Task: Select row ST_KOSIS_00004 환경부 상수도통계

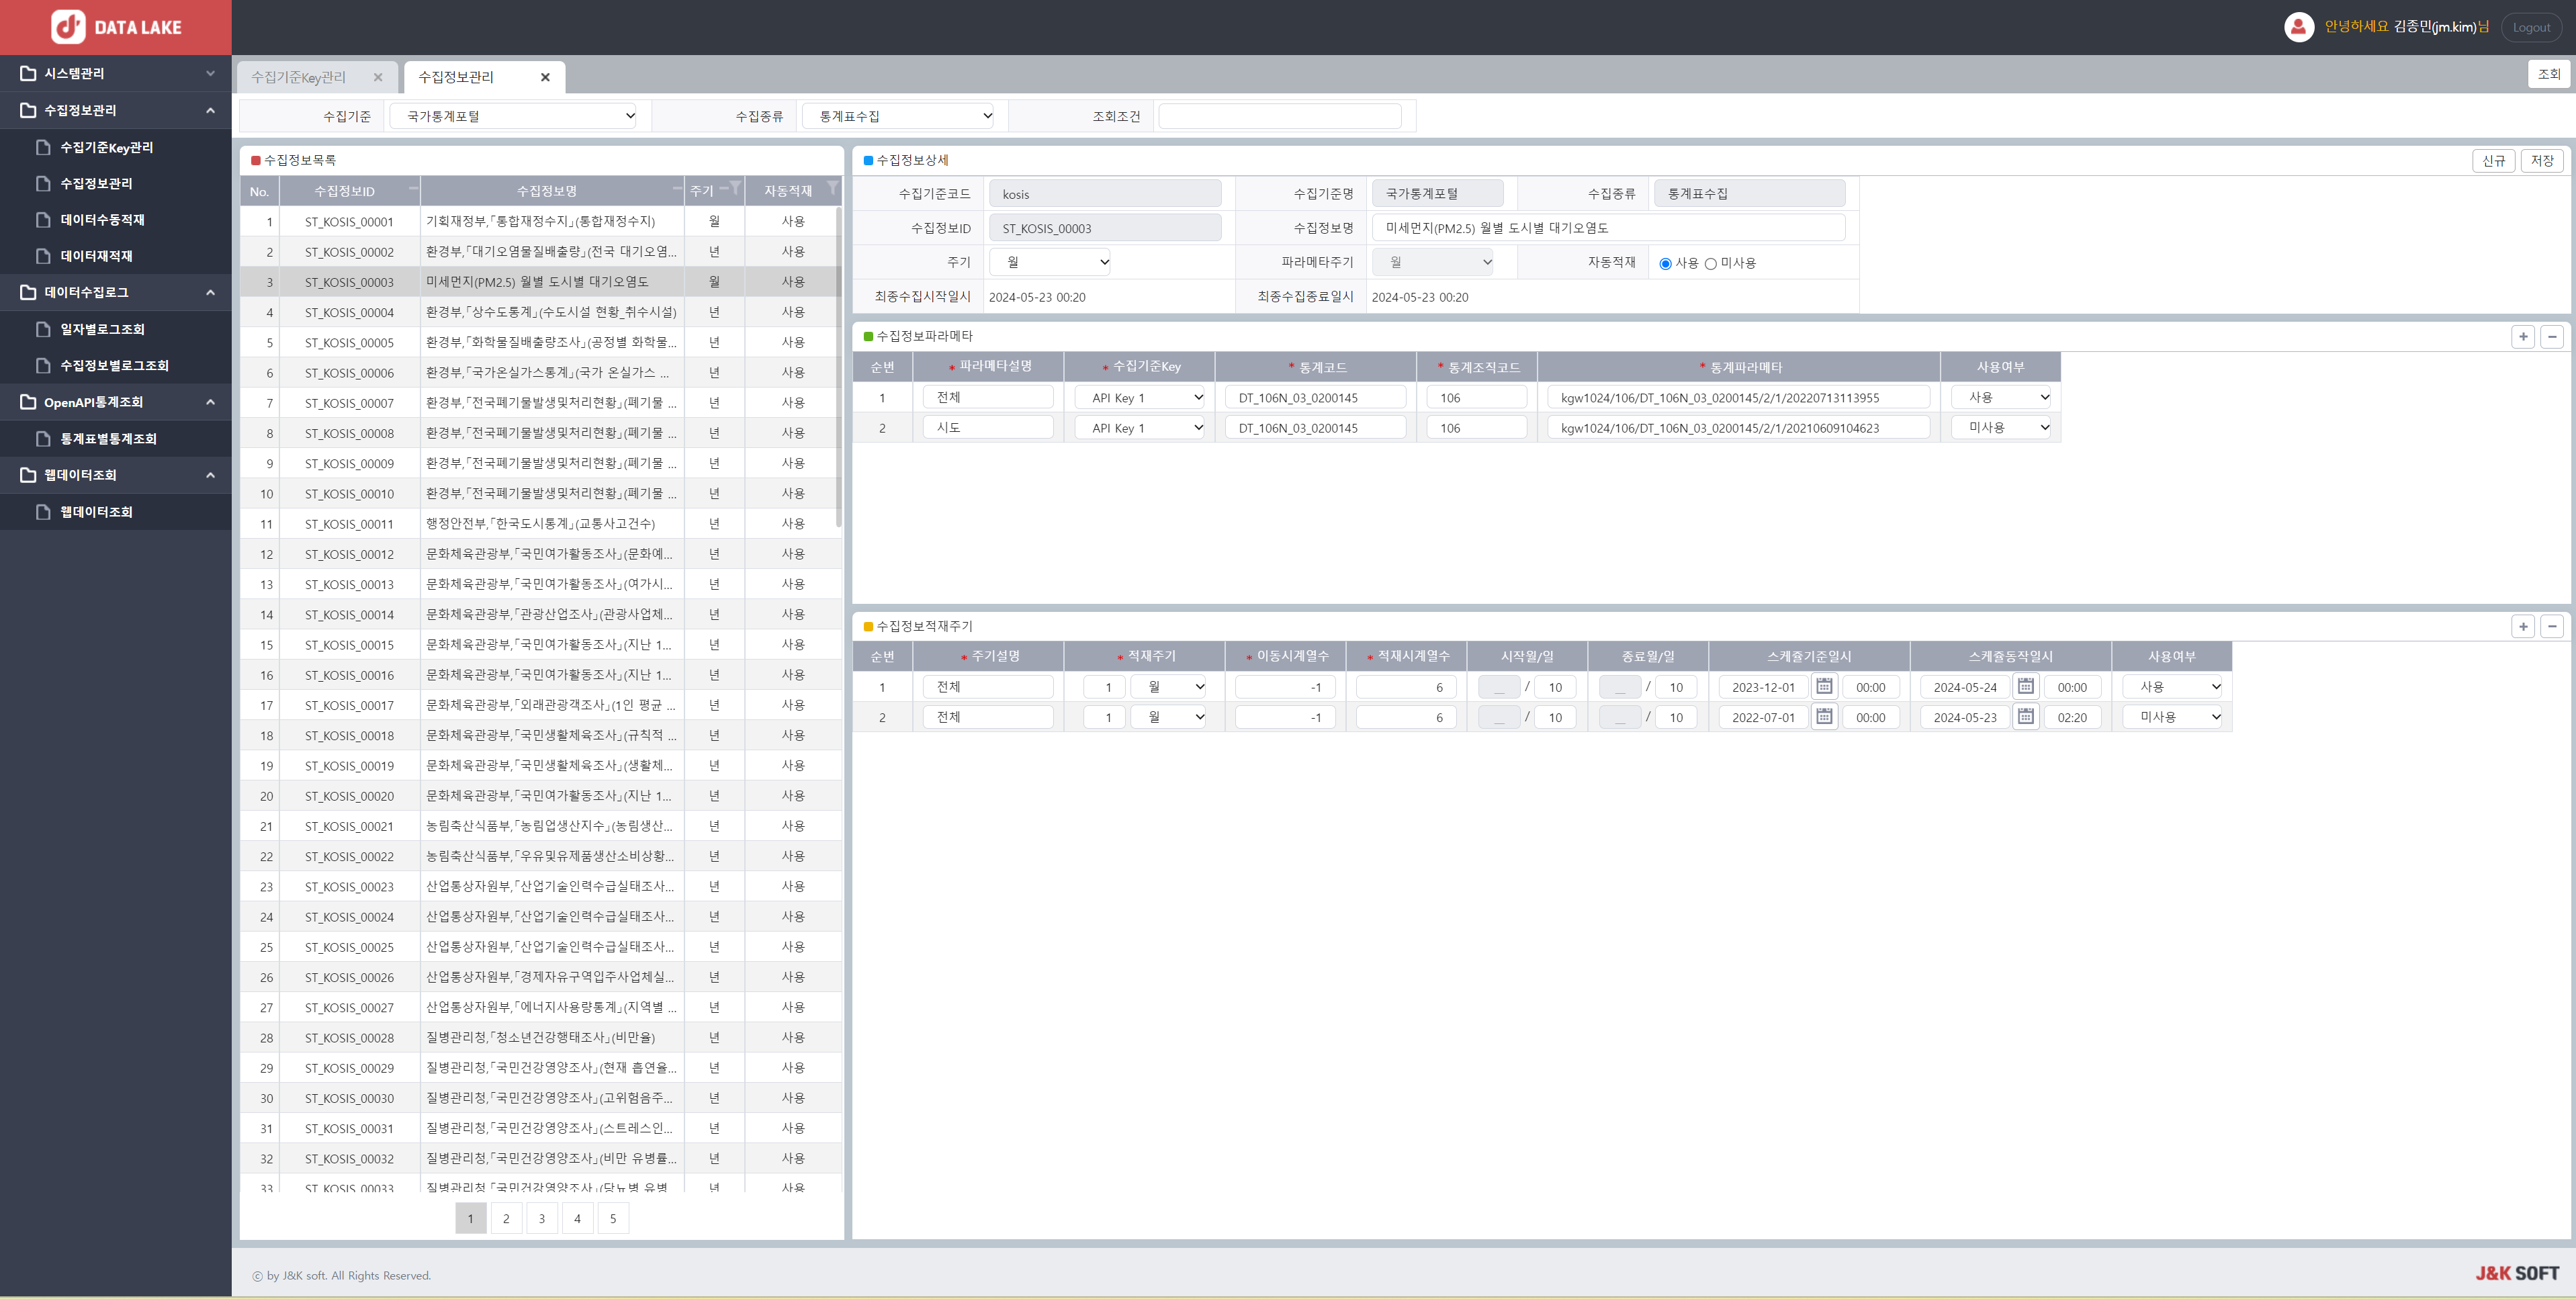Action: click(x=541, y=312)
